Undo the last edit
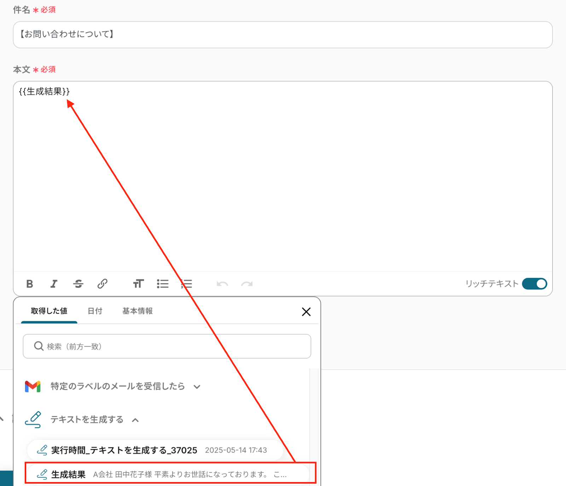Image resolution: width=566 pixels, height=486 pixels. [x=223, y=284]
